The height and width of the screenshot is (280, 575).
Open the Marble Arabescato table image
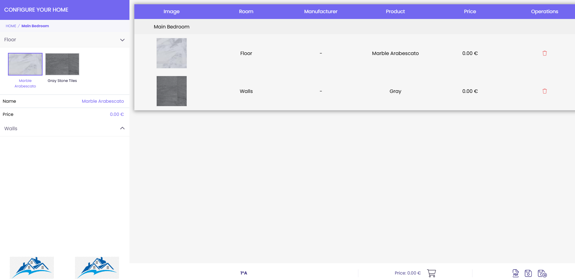point(172,53)
